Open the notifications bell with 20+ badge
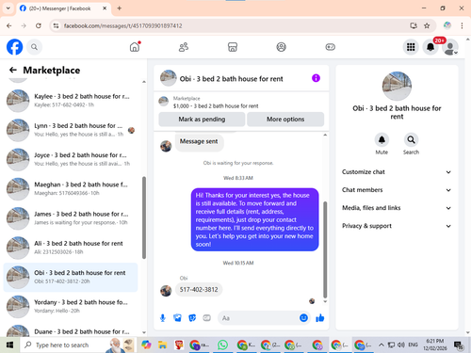This screenshot has height=353, width=471. point(430,47)
